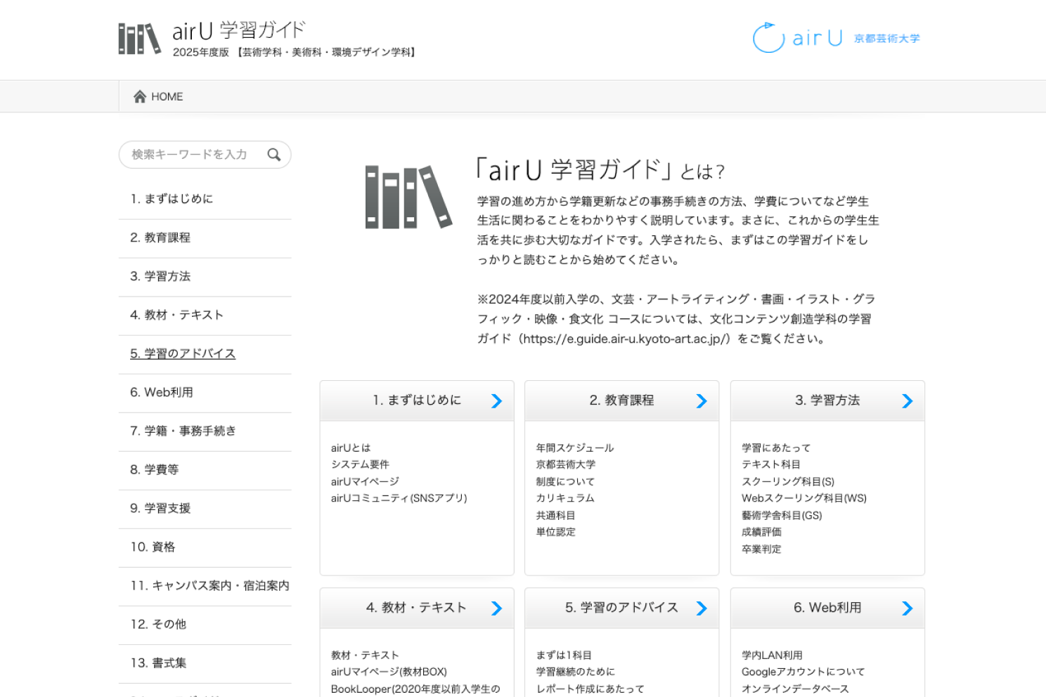Click arrow on 6. Web利用 card
The height and width of the screenshot is (697, 1046).
tap(908, 608)
